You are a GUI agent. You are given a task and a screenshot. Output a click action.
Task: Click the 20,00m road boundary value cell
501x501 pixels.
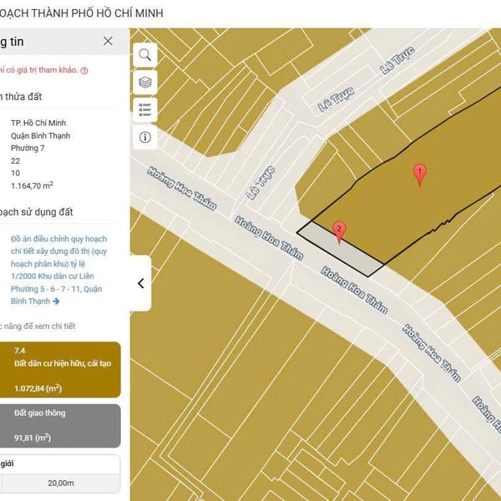click(60, 483)
